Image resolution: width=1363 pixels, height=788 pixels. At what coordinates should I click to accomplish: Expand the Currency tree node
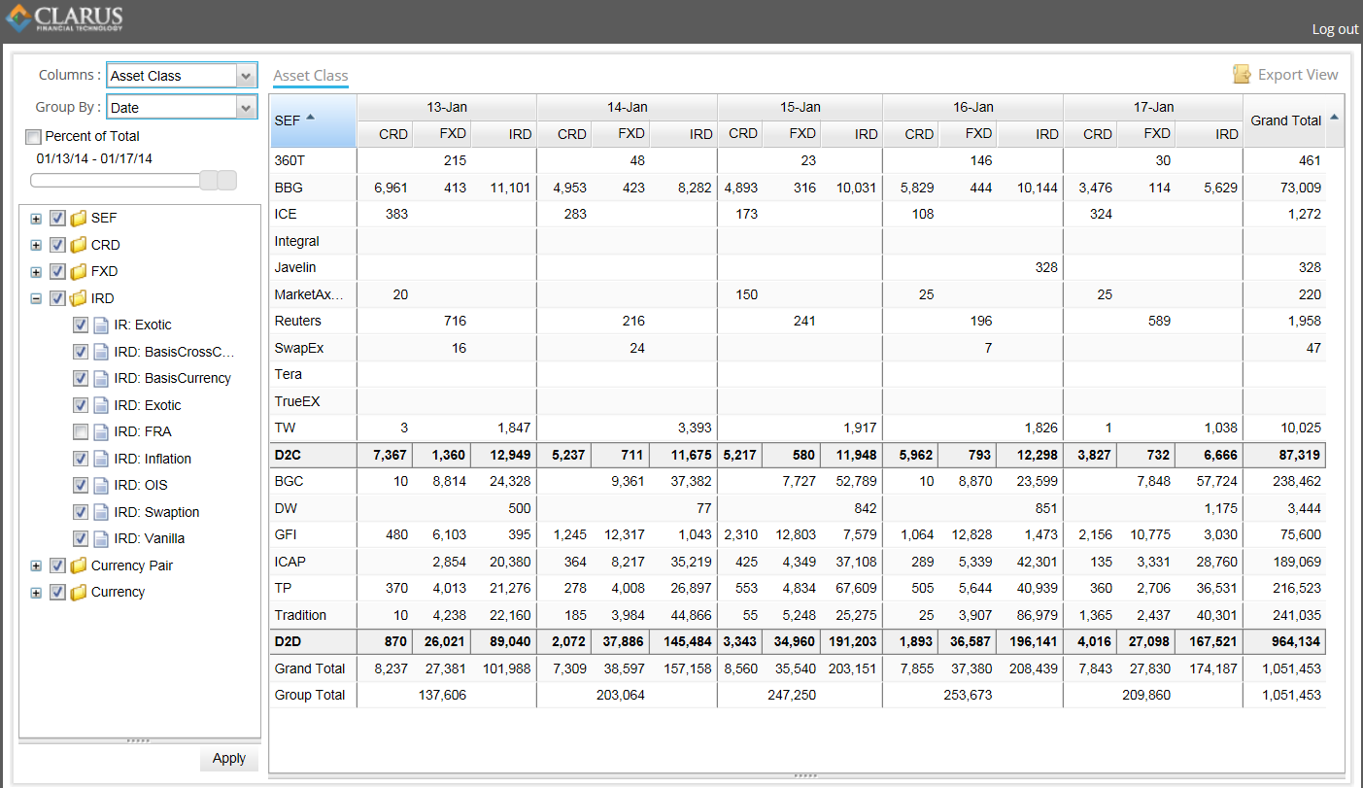click(x=36, y=593)
